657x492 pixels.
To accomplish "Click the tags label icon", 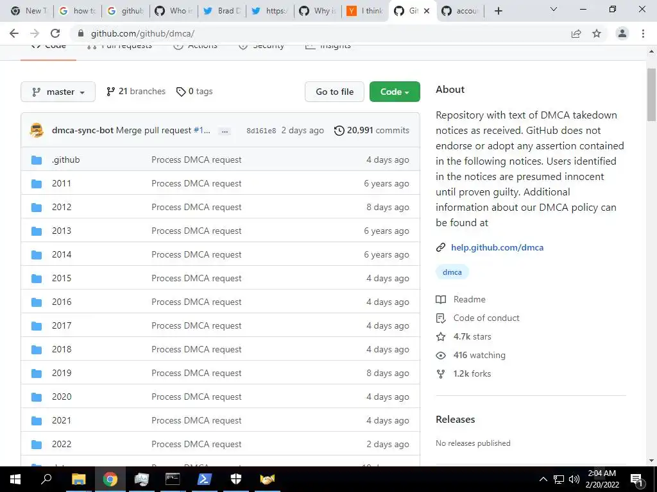I will (180, 92).
